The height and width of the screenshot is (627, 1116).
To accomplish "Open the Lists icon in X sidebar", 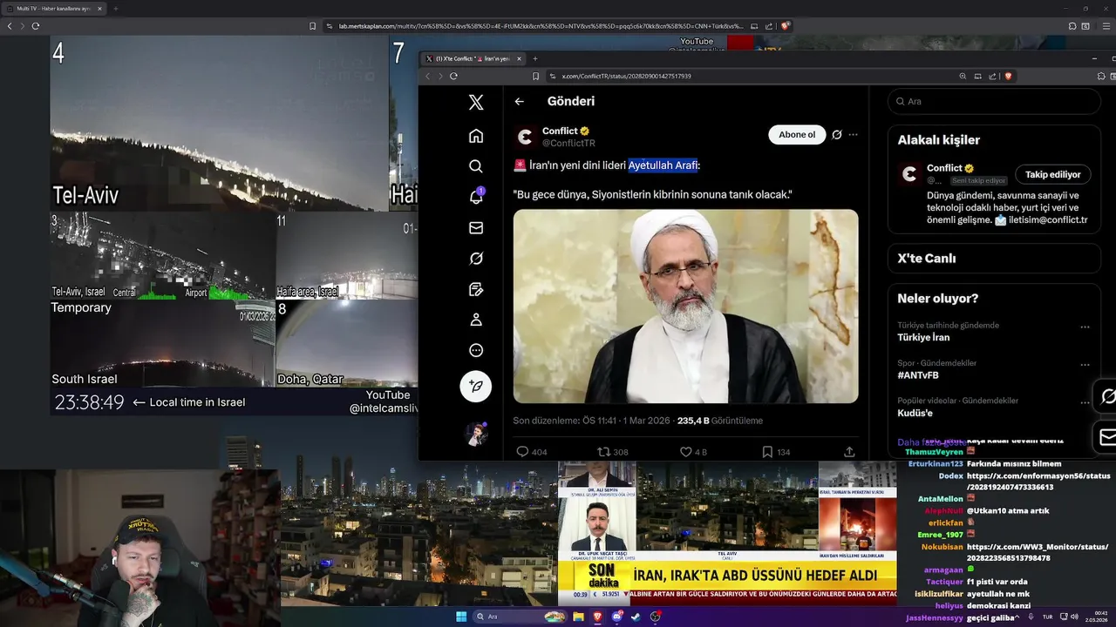I will (475, 289).
